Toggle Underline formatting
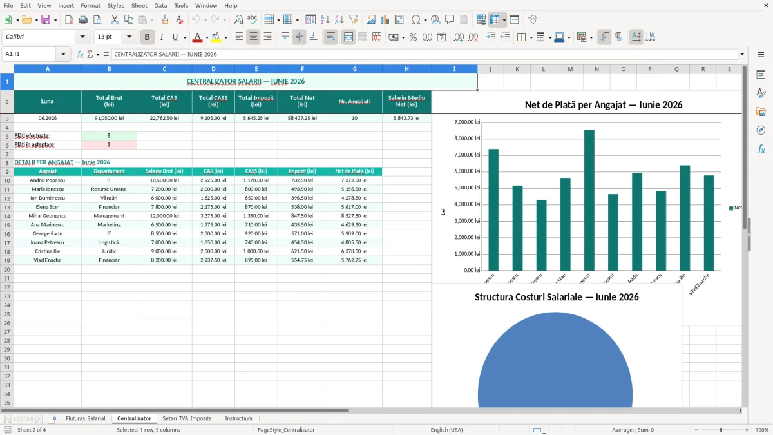773x435 pixels. click(175, 37)
